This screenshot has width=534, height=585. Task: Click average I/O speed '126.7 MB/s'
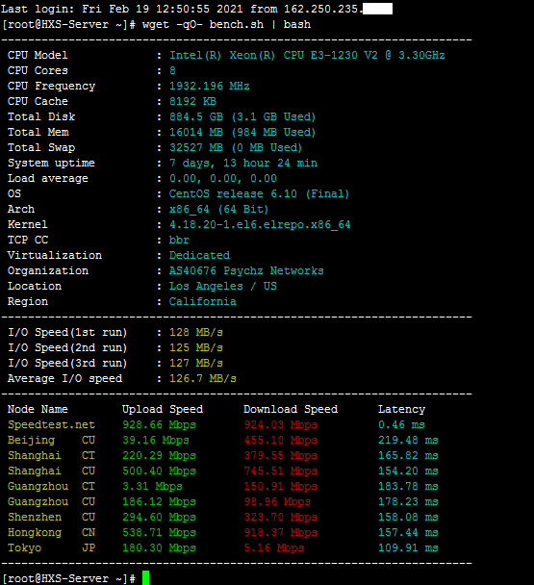coord(203,378)
